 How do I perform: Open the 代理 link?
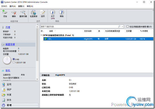click(8, 27)
